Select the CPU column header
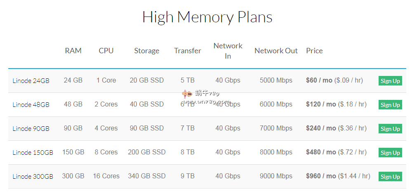Screen dimensions: 412x194 tap(106, 51)
